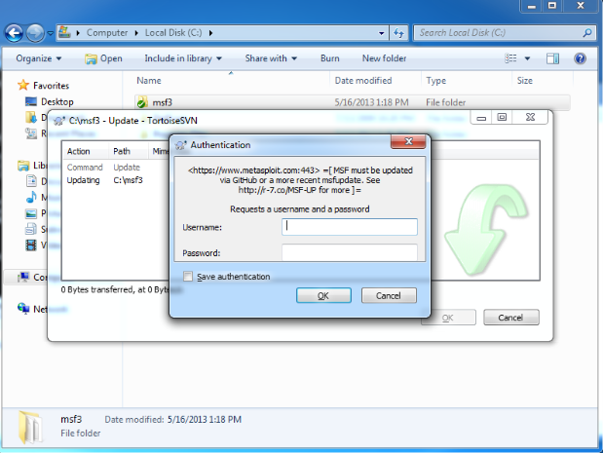Click the Back navigation arrow in Explorer
The width and height of the screenshot is (603, 453).
(x=16, y=32)
